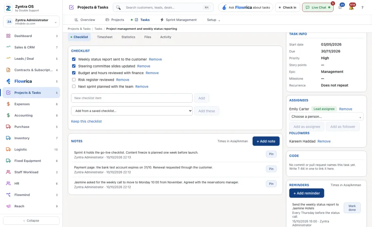Screen dimensions: 372x227
Task: Click the New checklist item field
Action: coord(132,98)
